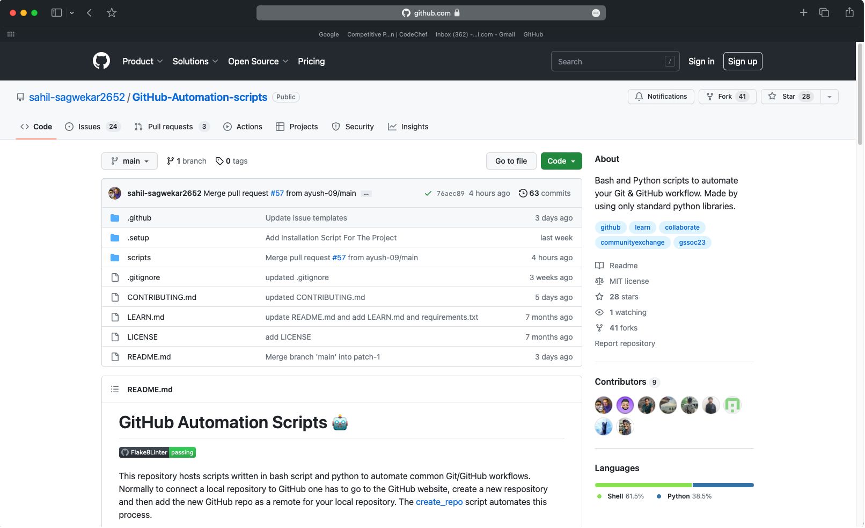Open the Issues tab

coord(92,127)
